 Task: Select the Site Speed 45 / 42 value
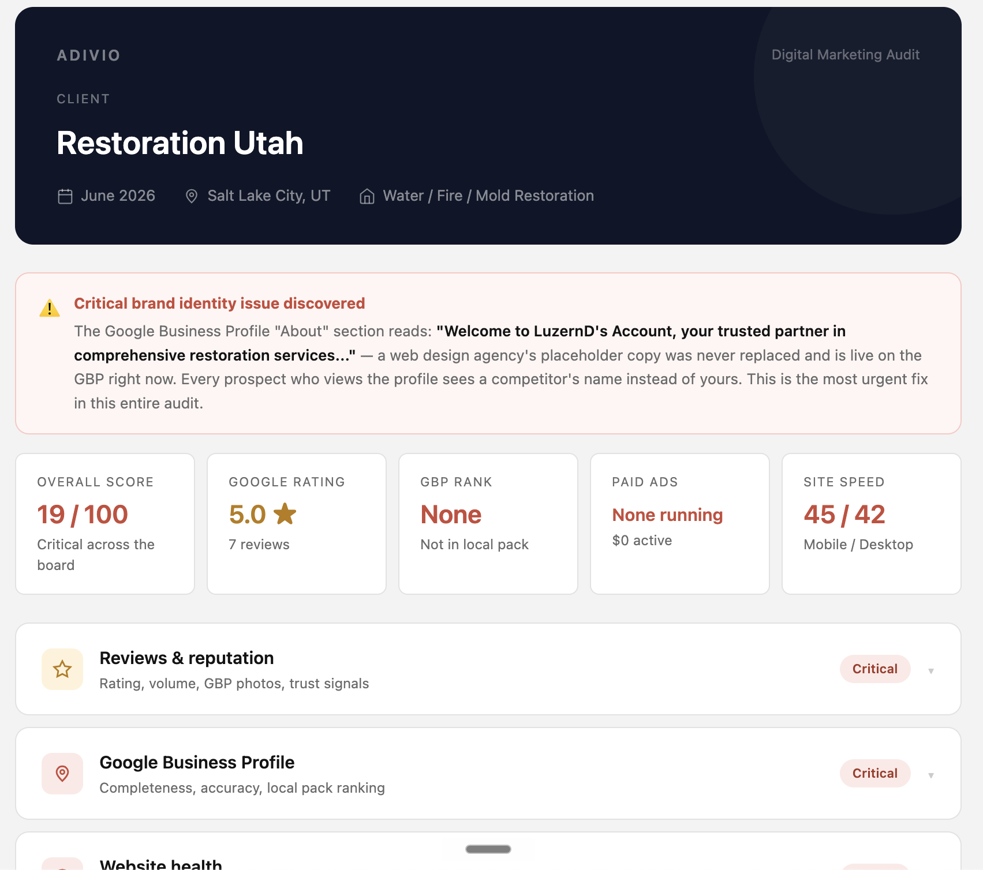[x=844, y=514]
